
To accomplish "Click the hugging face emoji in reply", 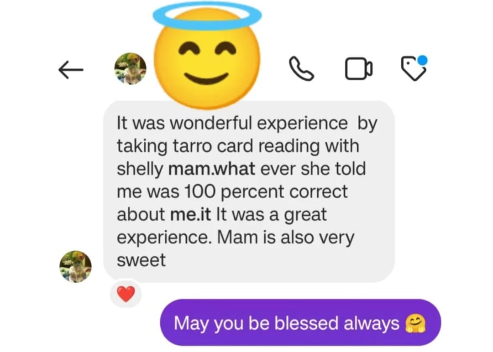I will point(415,323).
